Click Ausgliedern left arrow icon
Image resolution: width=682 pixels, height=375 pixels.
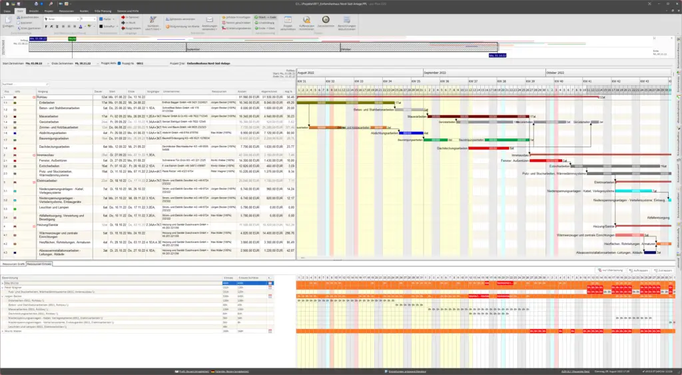[123, 28]
